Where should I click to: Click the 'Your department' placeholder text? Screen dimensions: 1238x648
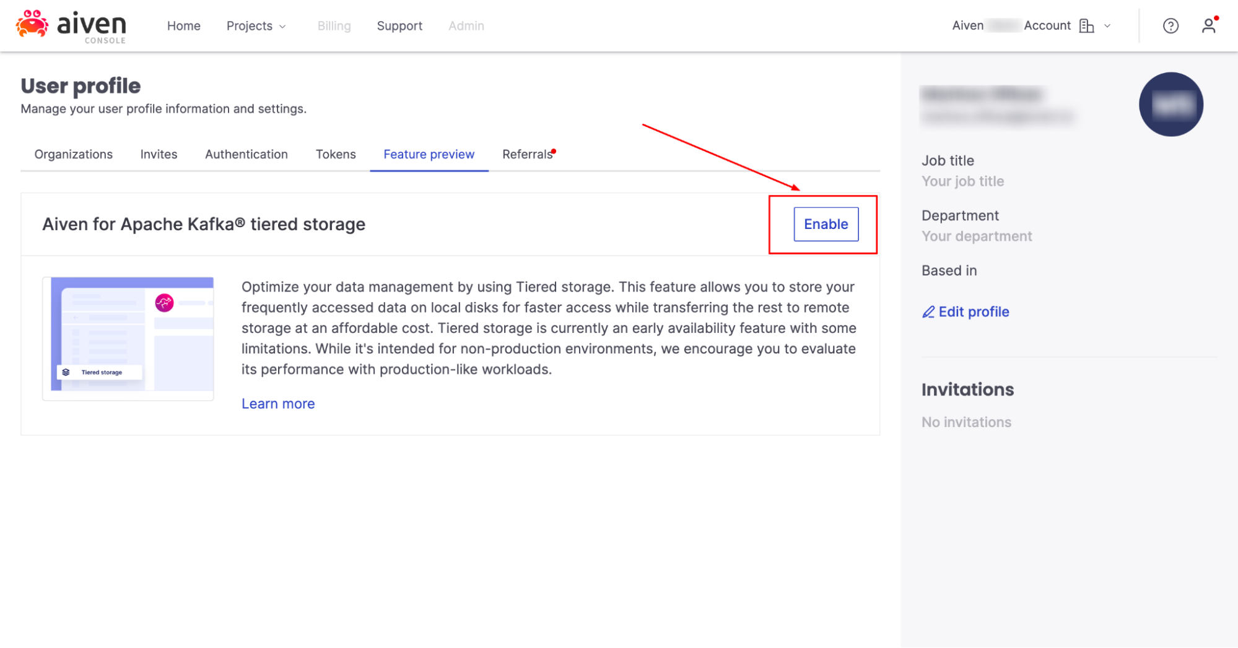point(977,236)
